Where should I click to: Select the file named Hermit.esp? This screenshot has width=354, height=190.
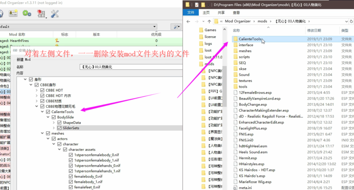[x=248, y=158]
